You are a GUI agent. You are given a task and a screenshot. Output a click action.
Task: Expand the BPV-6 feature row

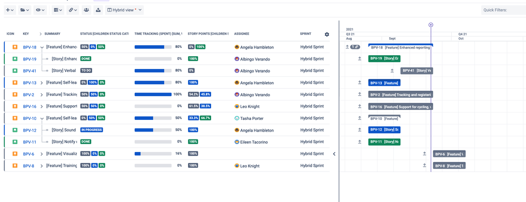pos(42,154)
